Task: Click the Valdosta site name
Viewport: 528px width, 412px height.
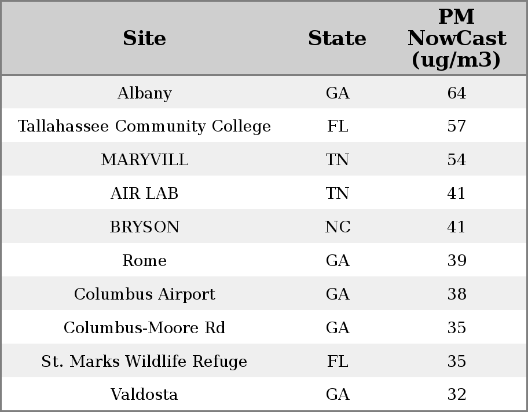Action: pyautogui.click(x=144, y=394)
